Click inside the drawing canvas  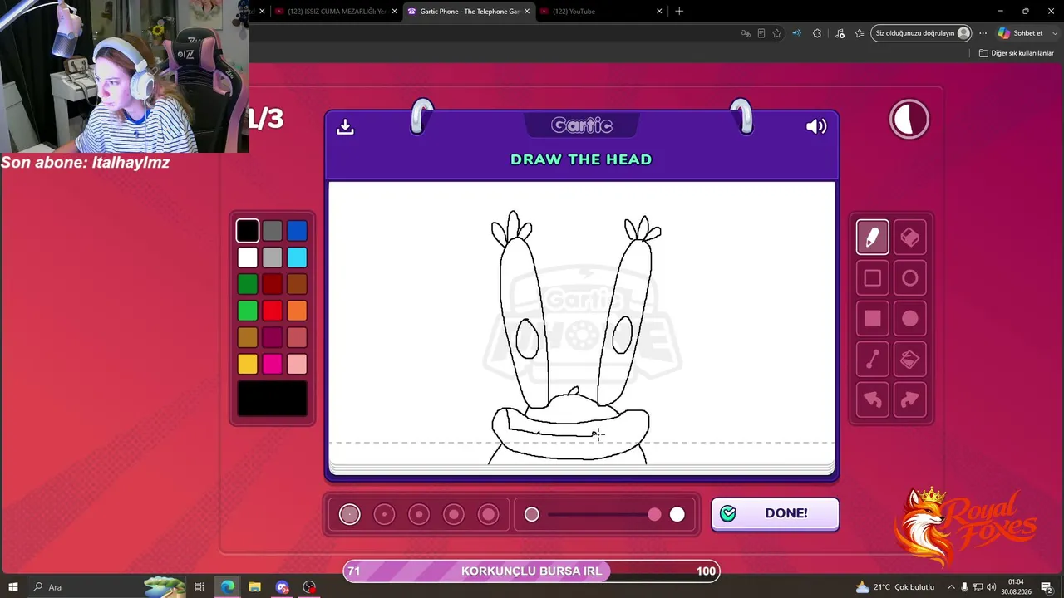click(x=582, y=324)
